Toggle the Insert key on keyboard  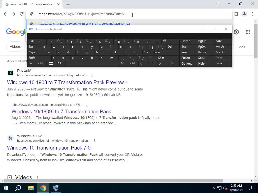pos(188,52)
